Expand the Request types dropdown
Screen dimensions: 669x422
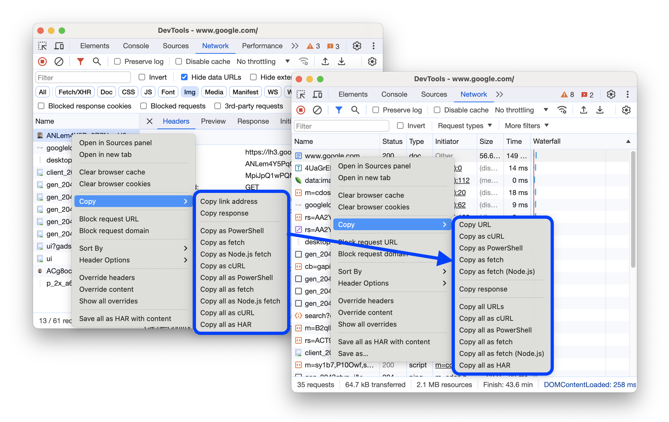click(464, 126)
